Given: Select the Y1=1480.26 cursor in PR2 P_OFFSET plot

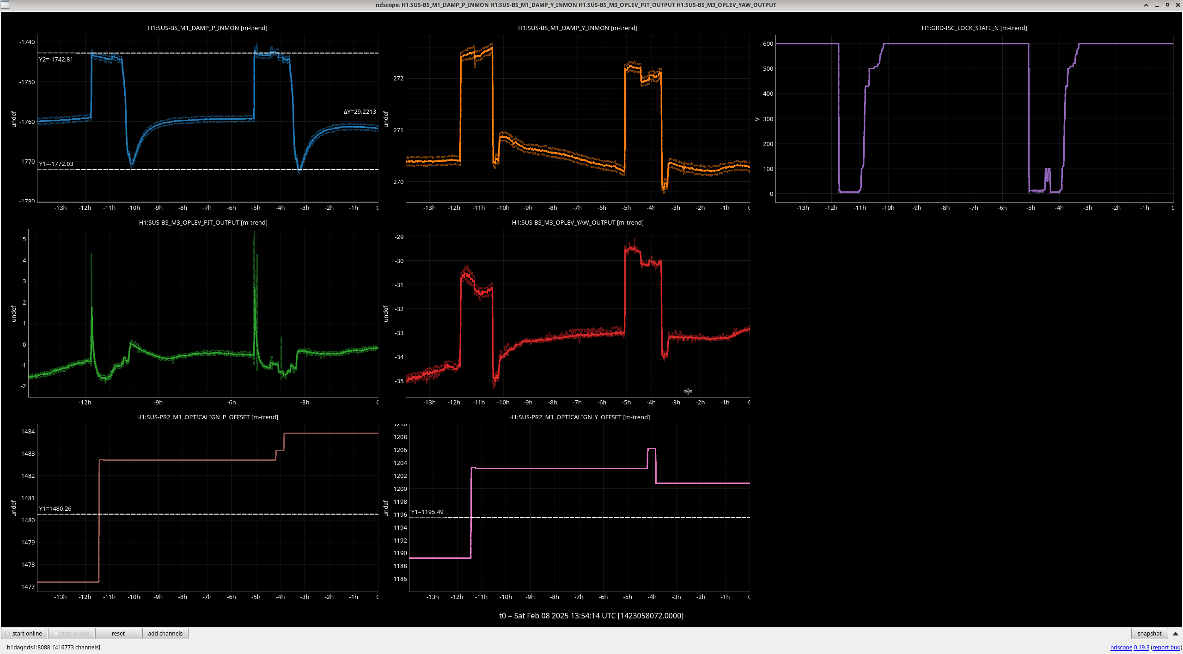Looking at the screenshot, I should pos(55,508).
